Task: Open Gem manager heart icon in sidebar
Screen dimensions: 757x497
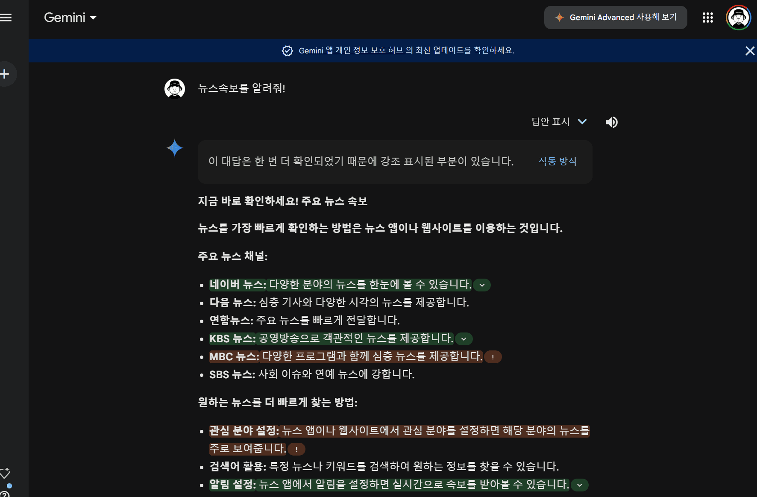Action: pyautogui.click(x=5, y=473)
